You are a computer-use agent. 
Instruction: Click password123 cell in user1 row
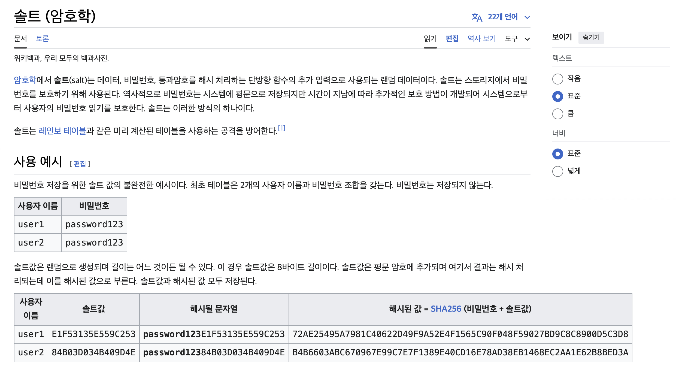(x=94, y=224)
